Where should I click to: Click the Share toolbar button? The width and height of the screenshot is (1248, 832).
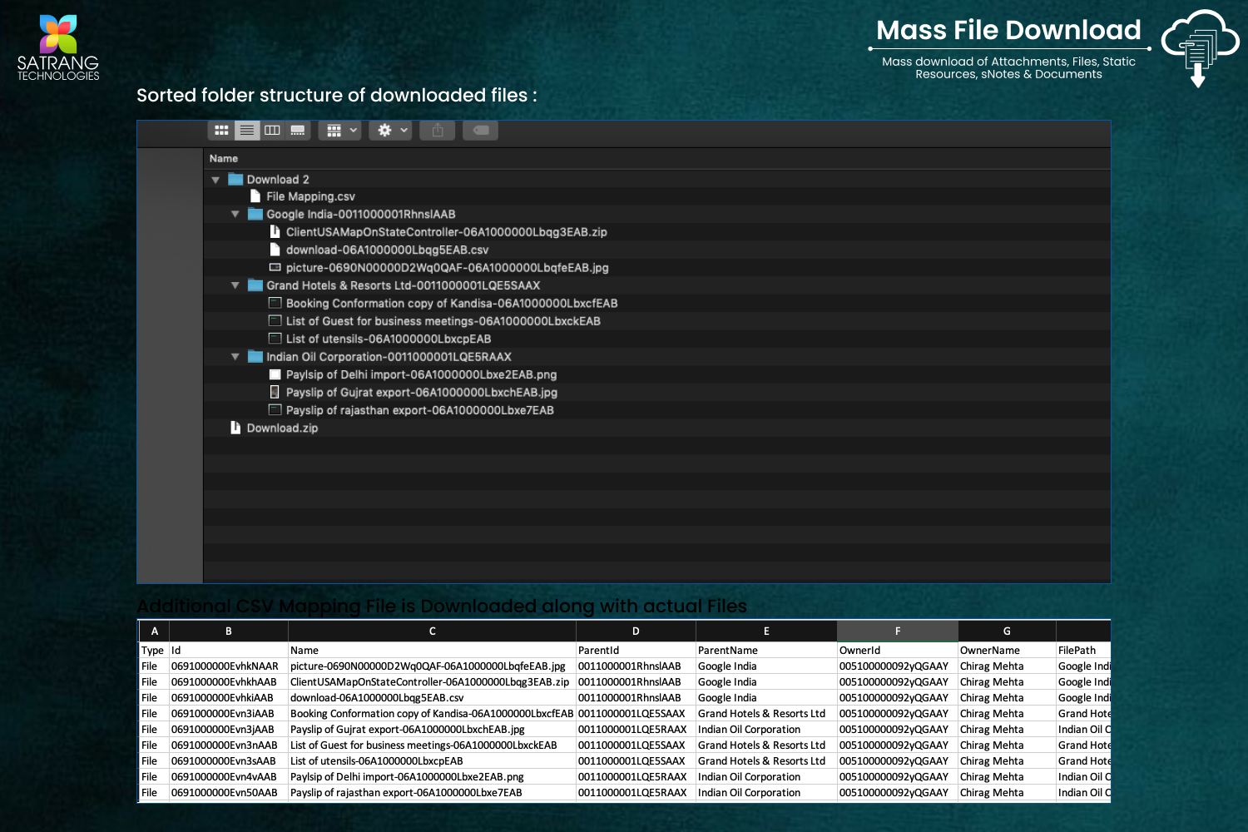pyautogui.click(x=438, y=131)
